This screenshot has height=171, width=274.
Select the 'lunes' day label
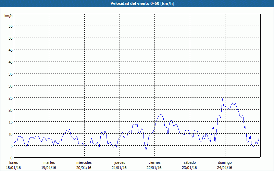pos(14,162)
